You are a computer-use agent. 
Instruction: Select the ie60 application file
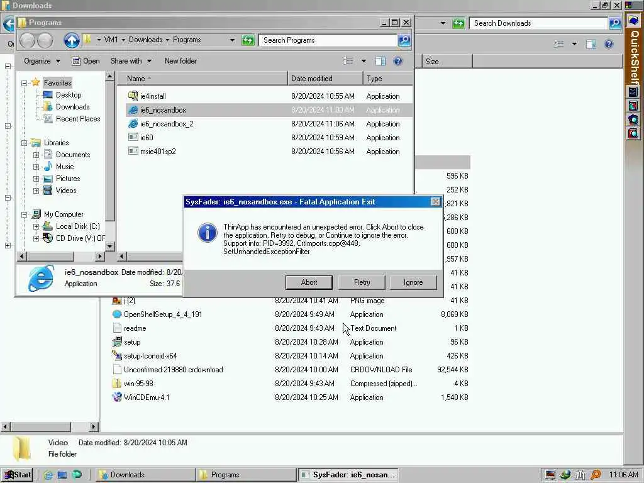269,138
